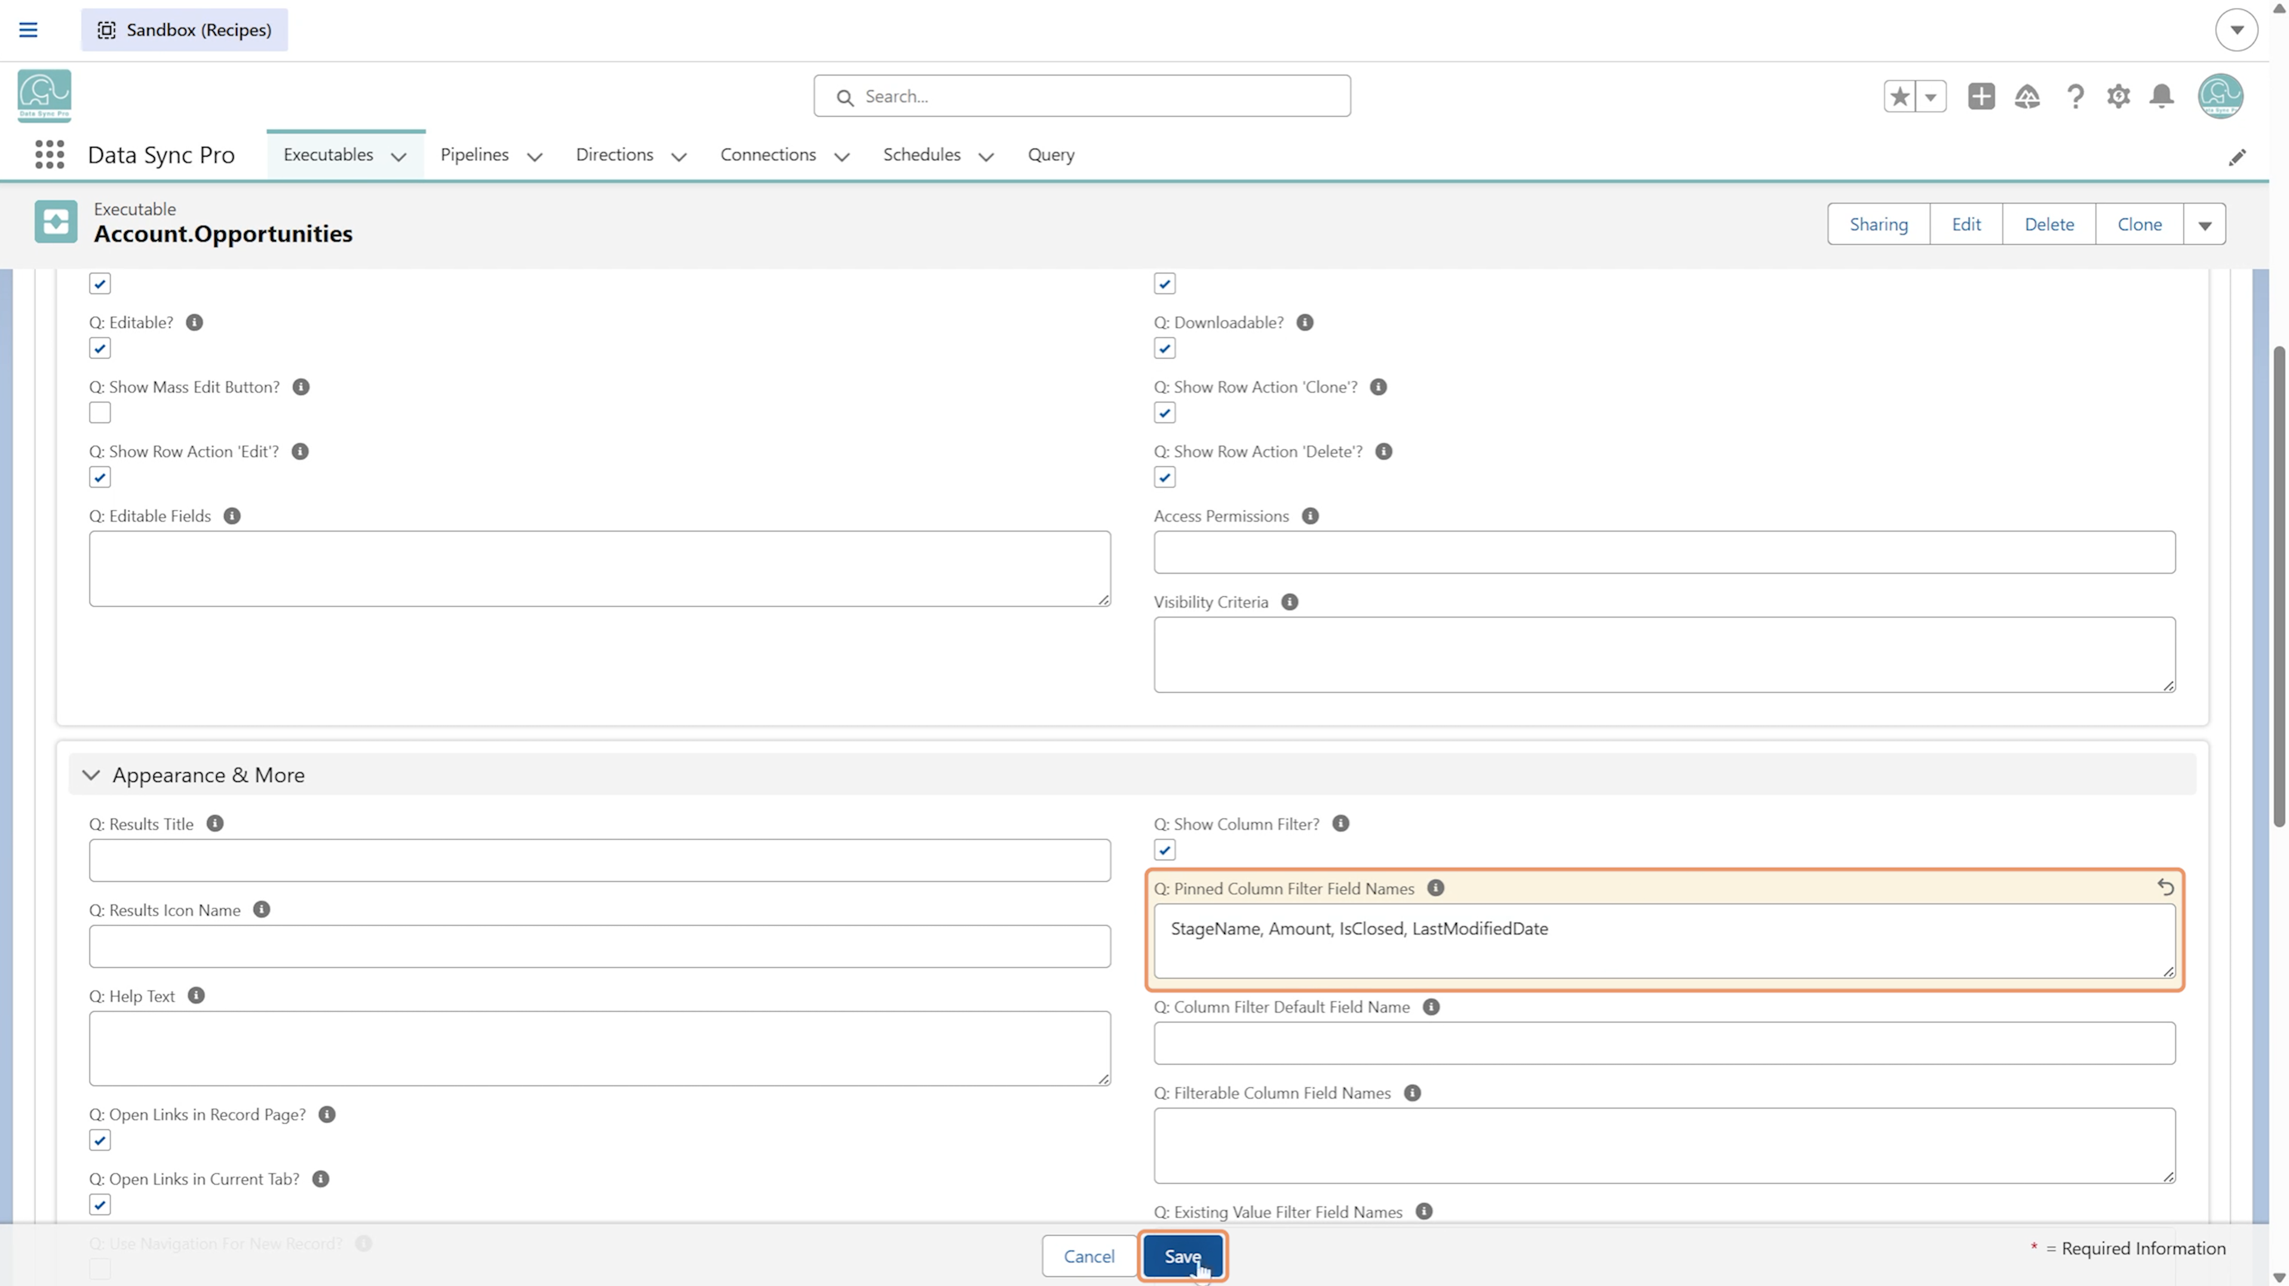The image size is (2289, 1286).
Task: Show info for Column Filter Default Field Name
Action: 1431,1007
